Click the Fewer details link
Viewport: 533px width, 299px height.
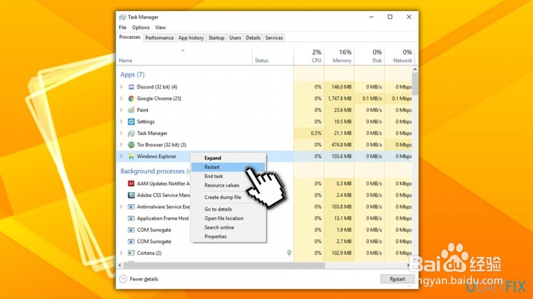click(144, 279)
